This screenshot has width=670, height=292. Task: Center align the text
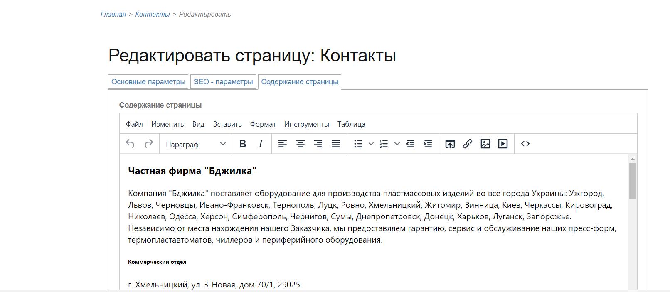[x=301, y=144]
